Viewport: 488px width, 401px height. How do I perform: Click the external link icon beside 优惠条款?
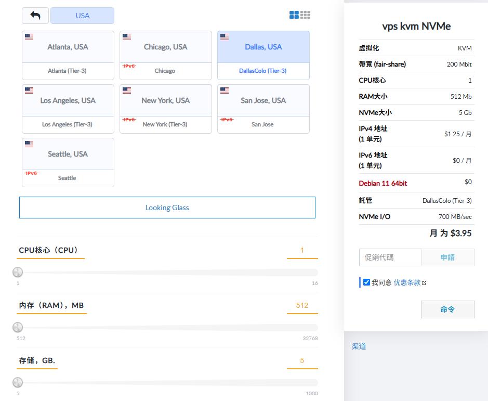pyautogui.click(x=424, y=283)
